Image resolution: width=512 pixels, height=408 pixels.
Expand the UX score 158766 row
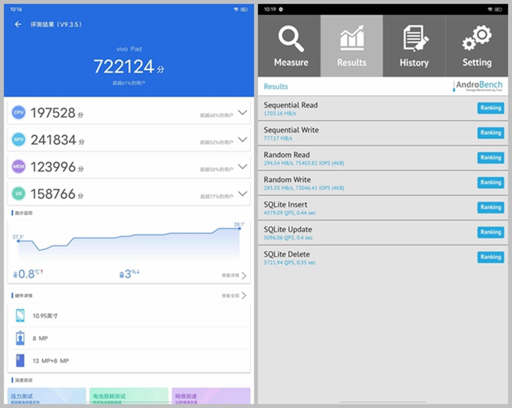(242, 193)
